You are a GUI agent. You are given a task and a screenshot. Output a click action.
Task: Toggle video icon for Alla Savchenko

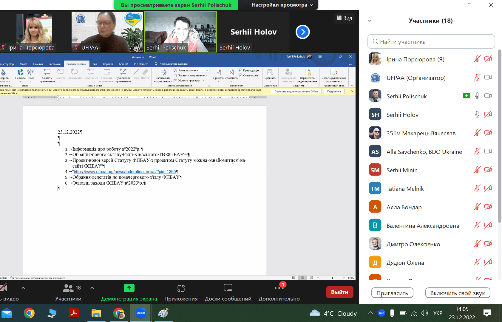tap(488, 151)
